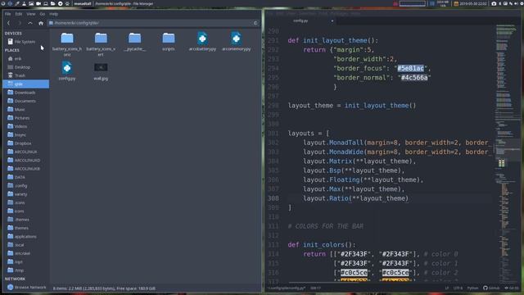Click the init_colors function name
524x295 pixels.
[x=323, y=244]
